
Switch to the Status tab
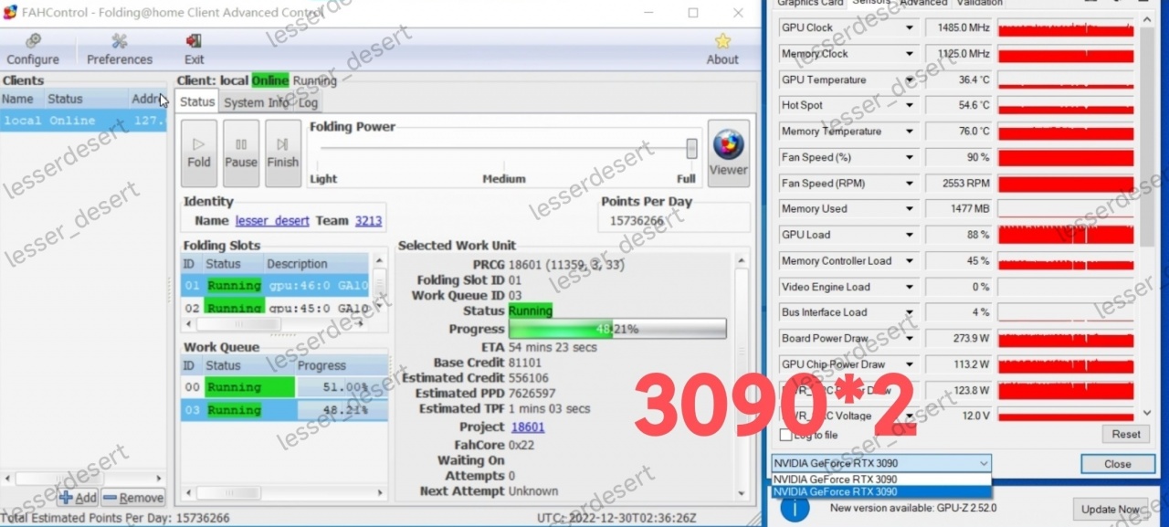[197, 102]
